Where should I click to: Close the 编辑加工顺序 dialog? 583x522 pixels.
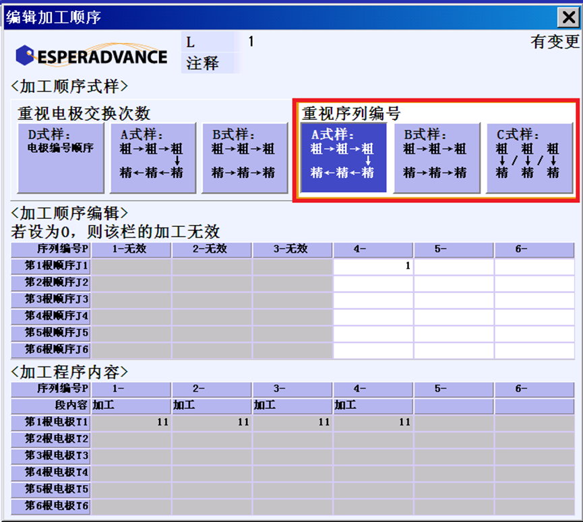[x=567, y=17]
